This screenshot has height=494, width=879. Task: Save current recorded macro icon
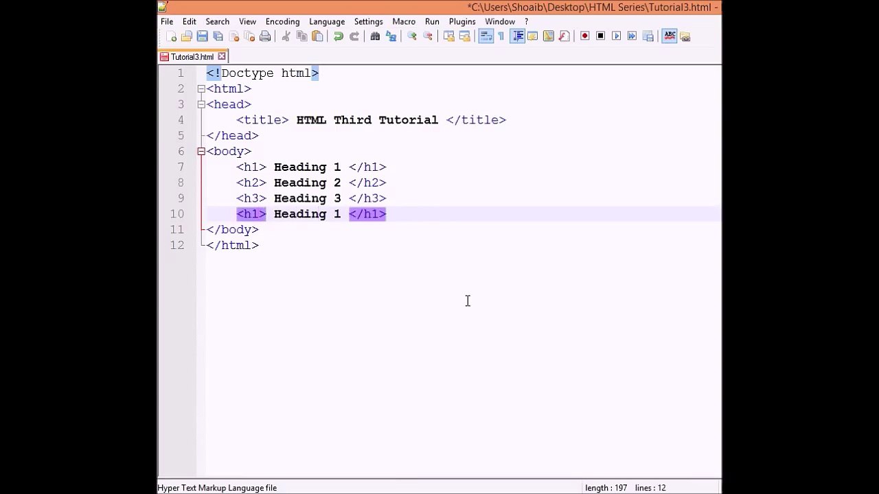[648, 36]
